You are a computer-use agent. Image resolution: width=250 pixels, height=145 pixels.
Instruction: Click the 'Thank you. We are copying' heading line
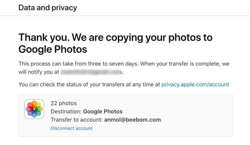pyautogui.click(x=116, y=37)
